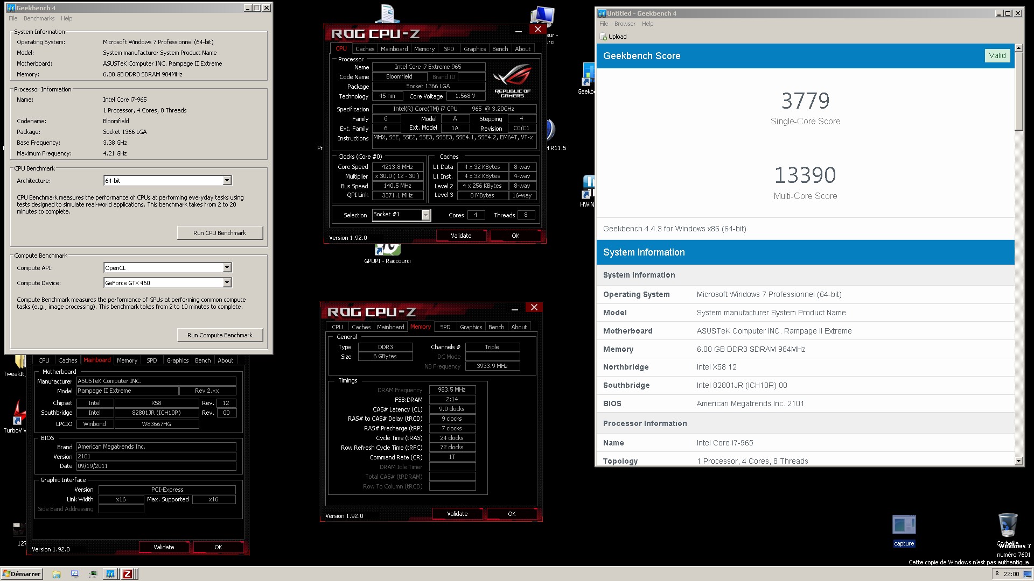Switch to SPD tab in top CPU-Z

(x=449, y=49)
